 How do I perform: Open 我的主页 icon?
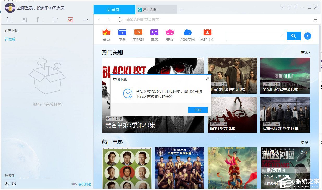point(207,35)
